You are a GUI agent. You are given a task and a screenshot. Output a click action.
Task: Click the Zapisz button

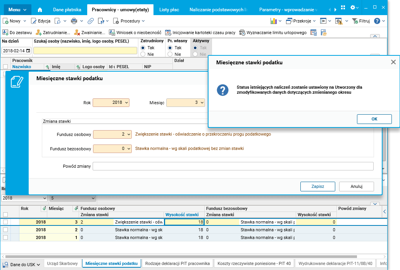[317, 186]
